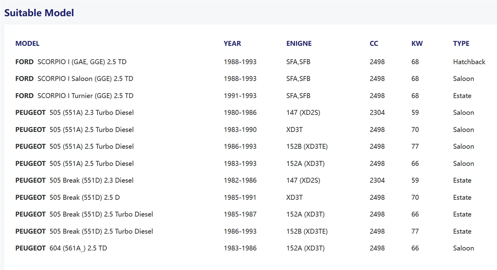Click "152B (XD3TE)" in the Saloon row

click(307, 146)
